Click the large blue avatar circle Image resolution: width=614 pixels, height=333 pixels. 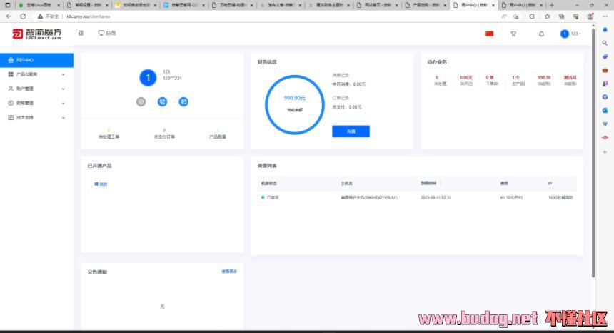tap(148, 77)
